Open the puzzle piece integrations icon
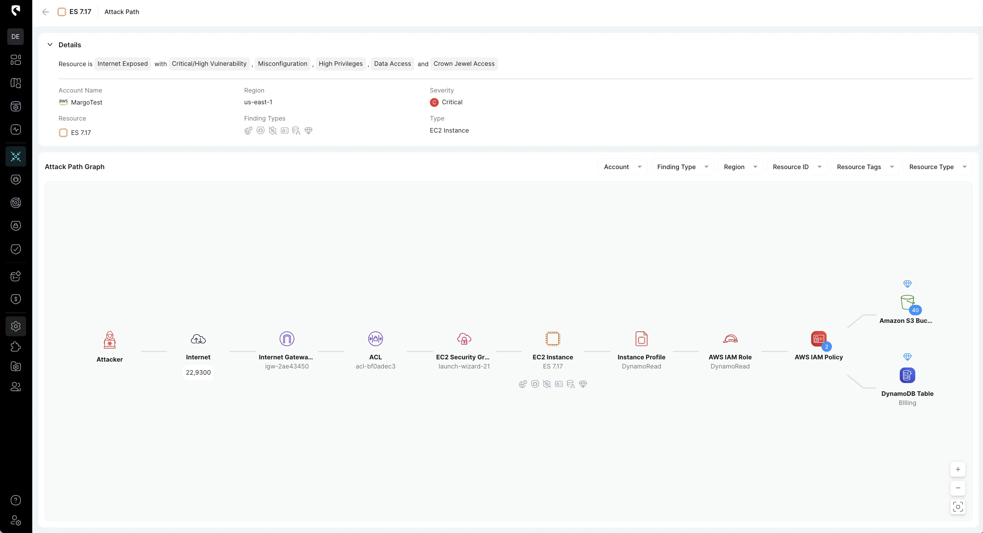 point(16,347)
